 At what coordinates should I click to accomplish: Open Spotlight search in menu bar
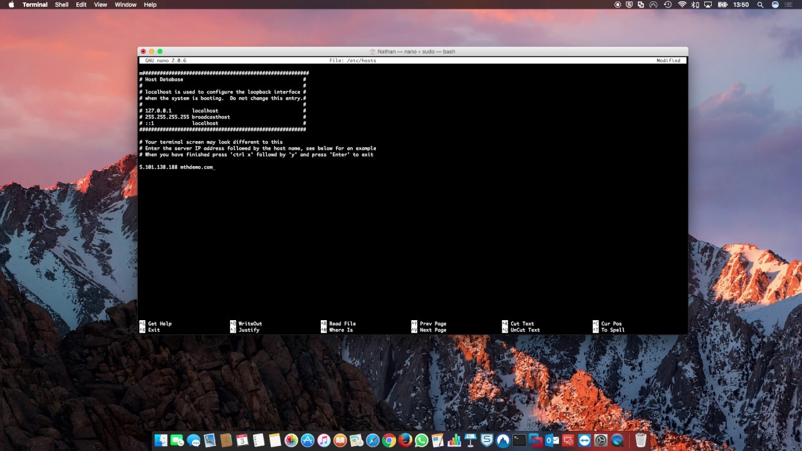[x=761, y=4]
